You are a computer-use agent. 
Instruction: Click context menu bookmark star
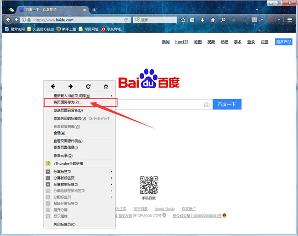[x=106, y=86]
